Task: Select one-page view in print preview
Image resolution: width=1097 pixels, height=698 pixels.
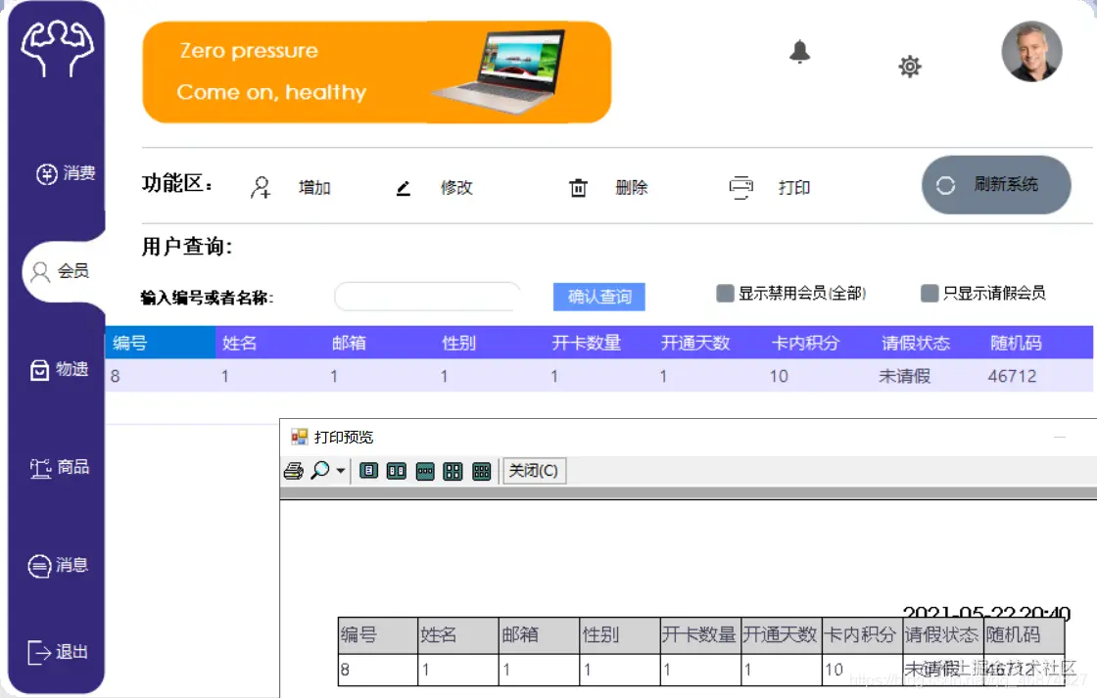Action: click(x=368, y=471)
